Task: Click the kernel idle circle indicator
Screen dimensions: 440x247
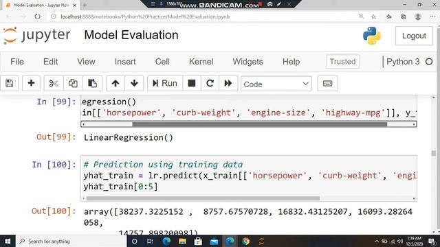Action: (x=429, y=62)
